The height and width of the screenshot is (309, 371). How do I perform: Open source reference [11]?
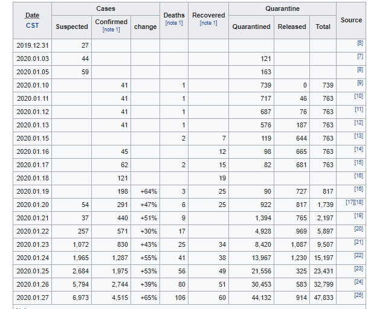click(359, 109)
